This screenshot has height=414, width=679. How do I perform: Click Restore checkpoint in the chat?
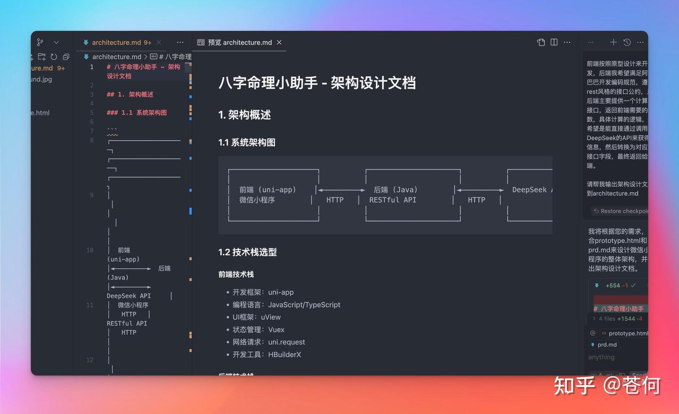(621, 211)
